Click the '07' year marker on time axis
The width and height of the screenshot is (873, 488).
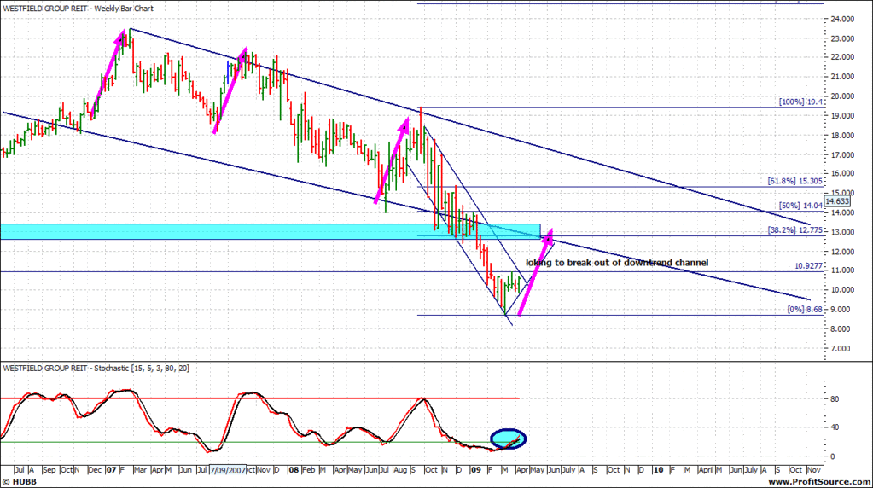111,470
